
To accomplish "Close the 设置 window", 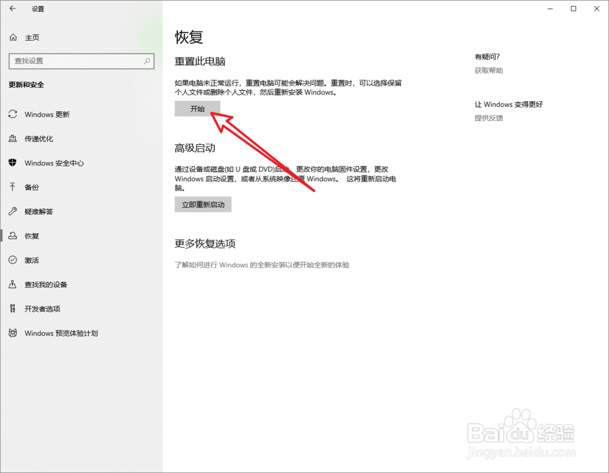I will [x=597, y=9].
